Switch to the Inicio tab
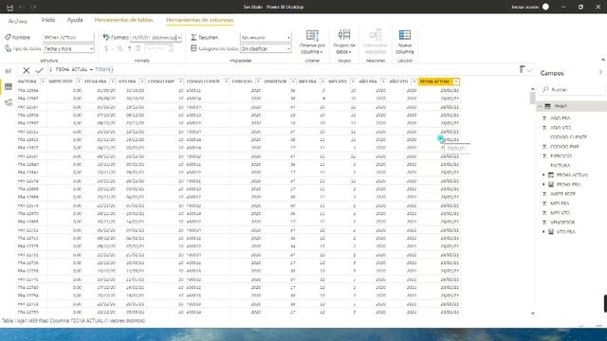Screen dimensions: 607x341 click(x=48, y=20)
